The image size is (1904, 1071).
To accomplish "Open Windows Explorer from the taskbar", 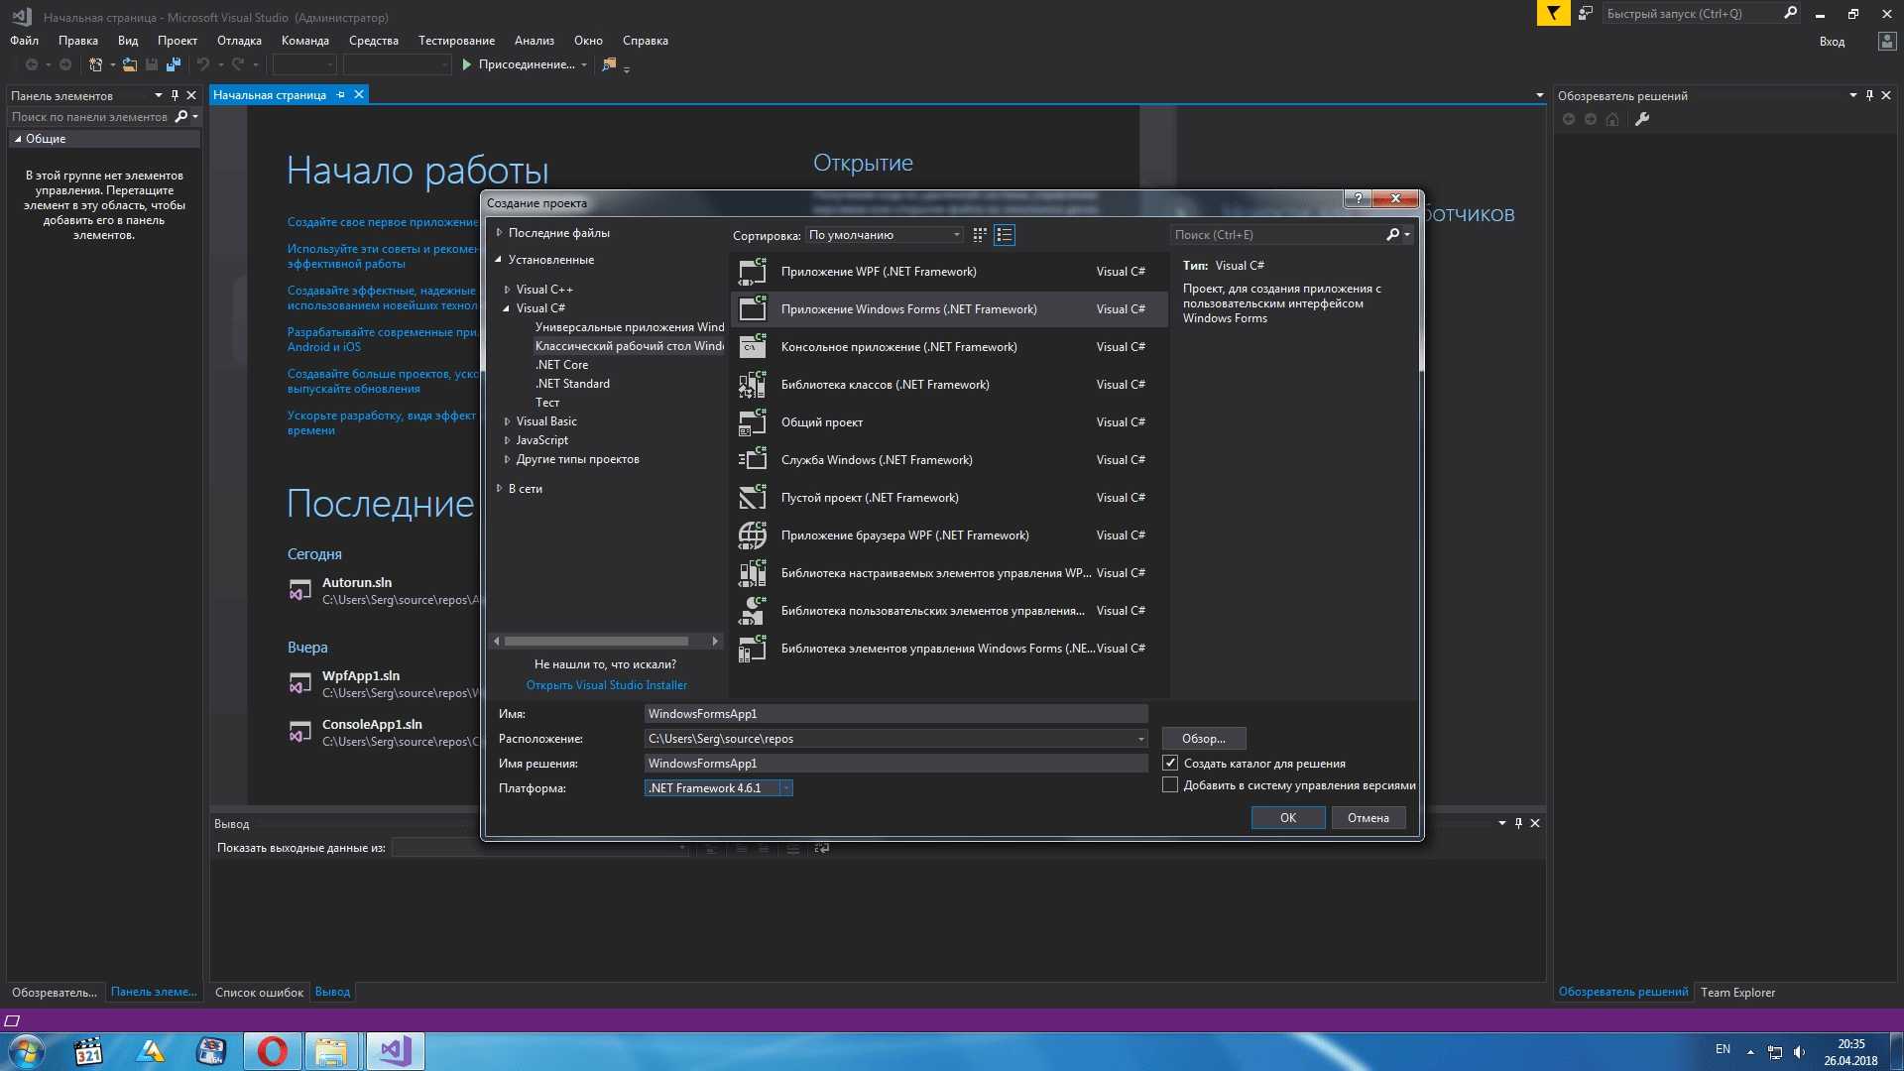I will 332,1051.
